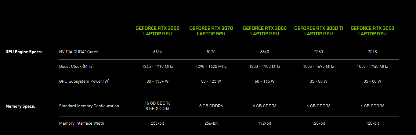Select the Memory Specs section label
Screen dimensions: 416x135
click(20, 106)
